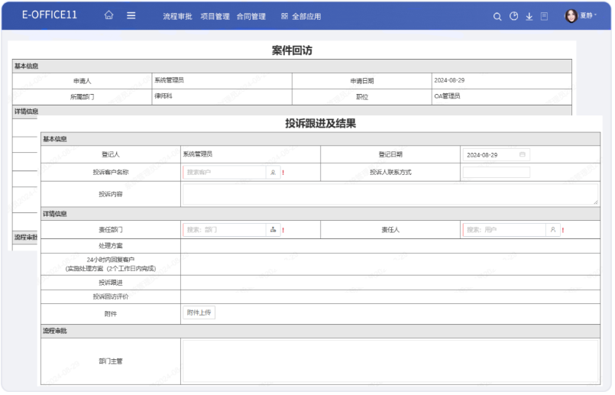Click the download arrow icon
This screenshot has height=395, width=615.
pyautogui.click(x=529, y=16)
